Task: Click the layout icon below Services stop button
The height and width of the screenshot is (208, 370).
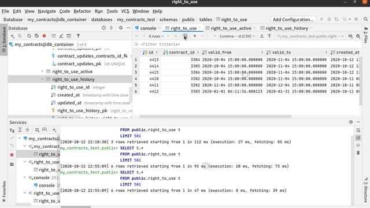Action: click(12, 164)
